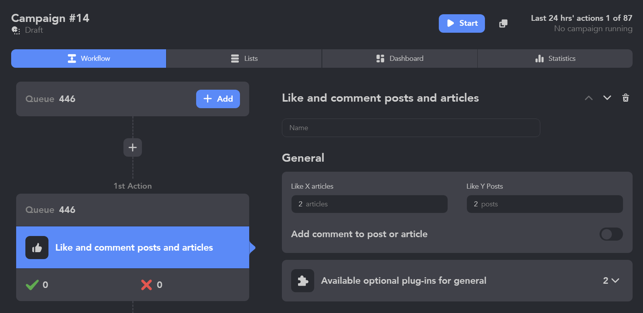
Task: Click the Lists tab icon
Action: [x=235, y=59]
